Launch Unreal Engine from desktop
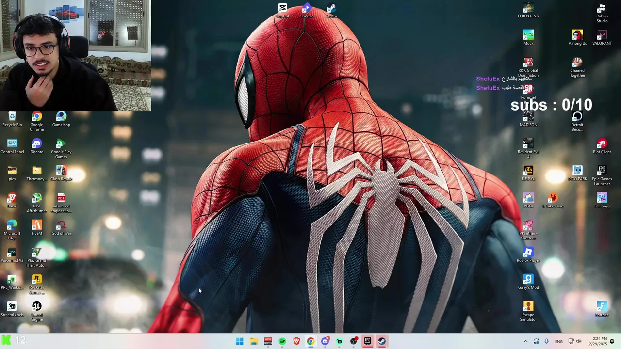The width and height of the screenshot is (621, 349). [x=36, y=312]
